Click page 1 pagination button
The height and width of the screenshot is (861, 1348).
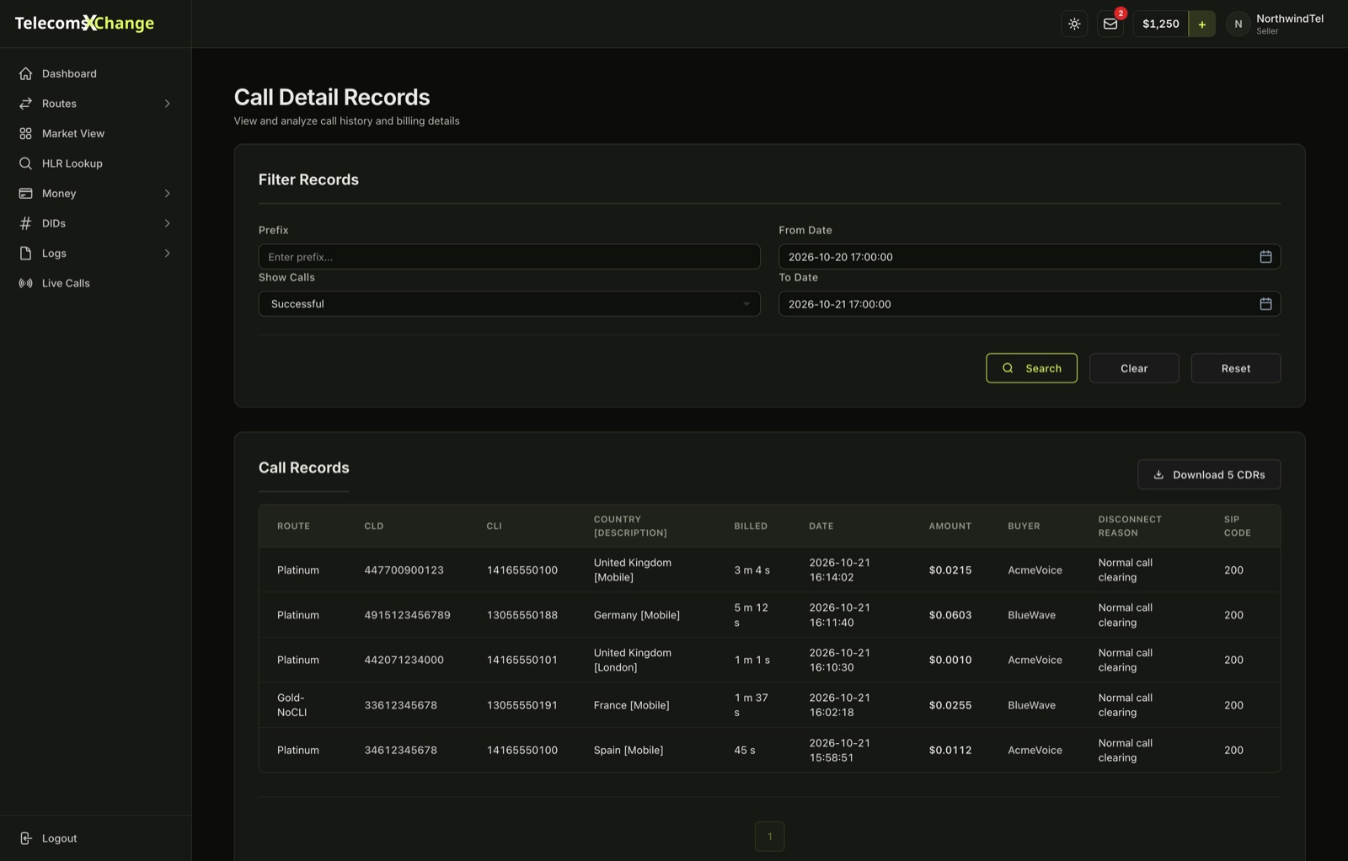click(x=769, y=837)
